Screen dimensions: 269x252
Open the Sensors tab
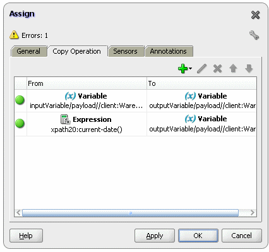pos(125,51)
